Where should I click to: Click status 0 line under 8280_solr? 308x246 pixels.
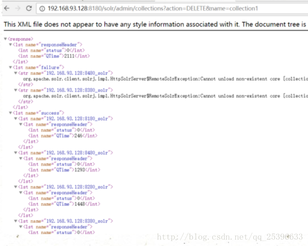pyautogui.click(x=62, y=198)
